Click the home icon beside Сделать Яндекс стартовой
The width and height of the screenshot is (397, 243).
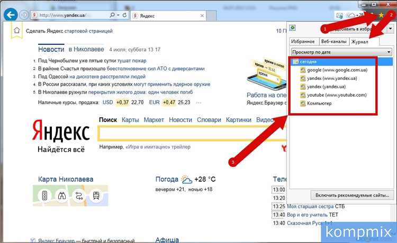(x=17, y=31)
